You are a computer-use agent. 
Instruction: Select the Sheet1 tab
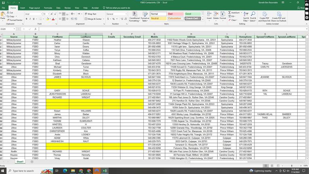pyautogui.click(x=20, y=162)
